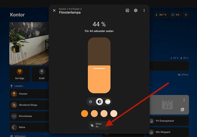Click the Kontor page title

coord(17,15)
